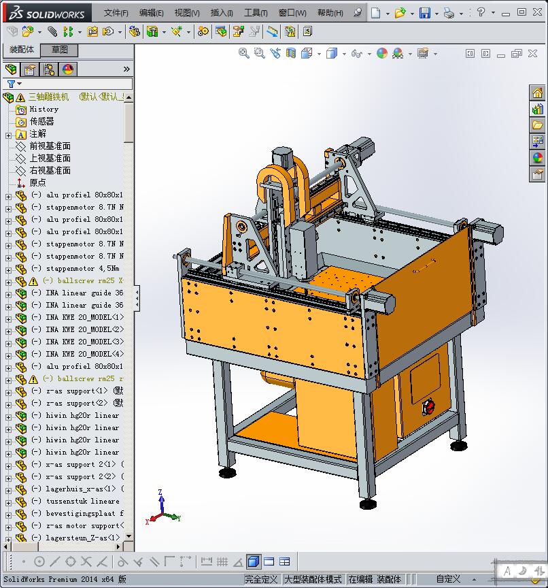Open the PropertyManager tab icon
This screenshot has height=588, width=548.
tap(30, 69)
